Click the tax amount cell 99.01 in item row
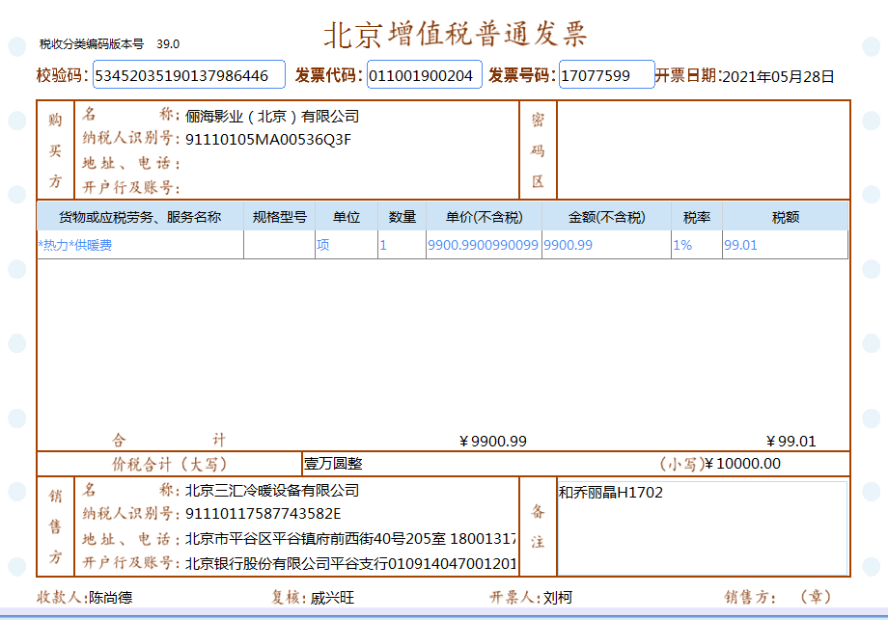Image resolution: width=888 pixels, height=620 pixels. [785, 245]
